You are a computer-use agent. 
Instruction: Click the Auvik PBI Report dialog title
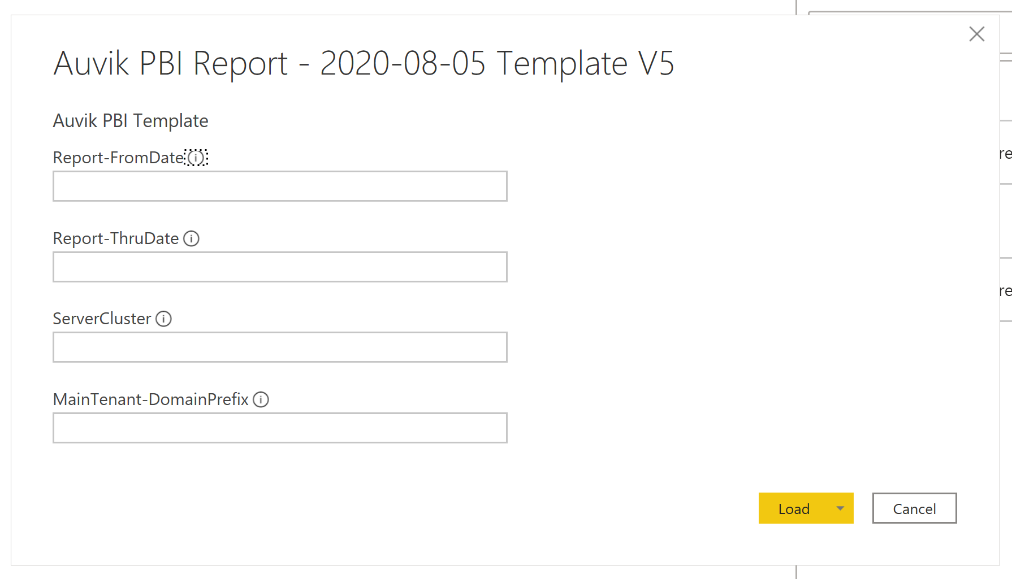[364, 63]
